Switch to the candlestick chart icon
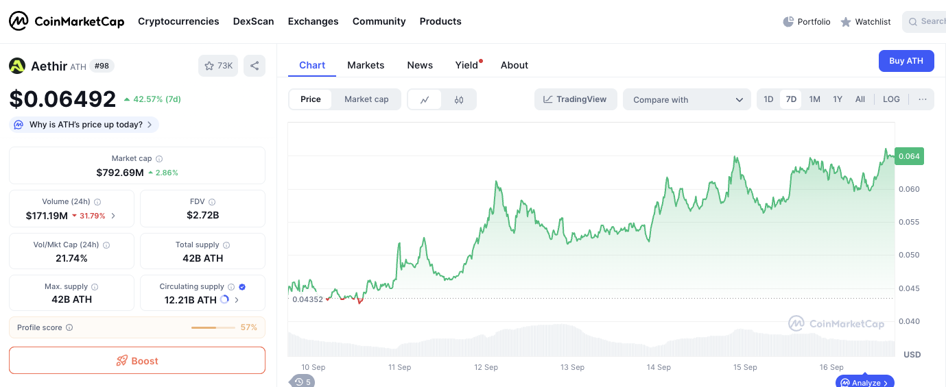Image resolution: width=946 pixels, height=387 pixels. [459, 99]
